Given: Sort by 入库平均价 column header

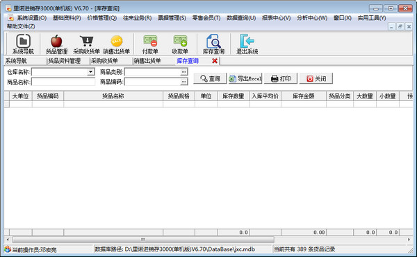Looking at the screenshot, I should (265, 96).
